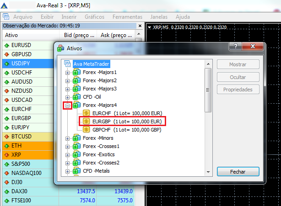281x206 pixels.
Task: Click the Forex -Majors4 group folder icon
Action: (76, 105)
